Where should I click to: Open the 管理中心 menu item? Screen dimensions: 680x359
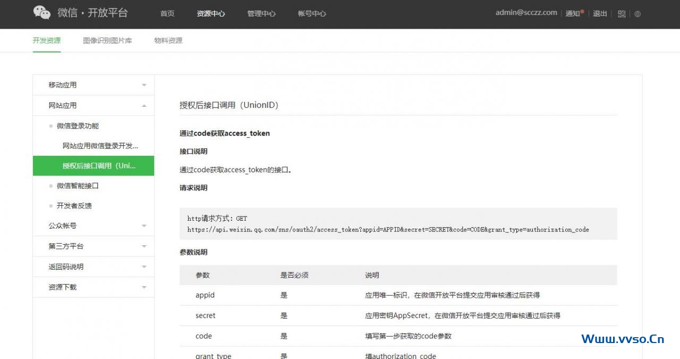point(261,14)
